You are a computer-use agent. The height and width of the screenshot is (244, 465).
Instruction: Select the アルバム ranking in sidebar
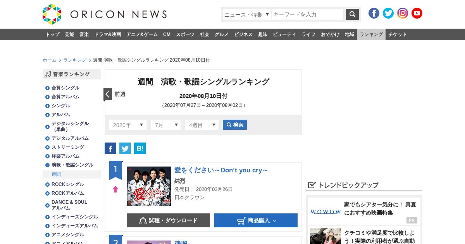tap(61, 115)
